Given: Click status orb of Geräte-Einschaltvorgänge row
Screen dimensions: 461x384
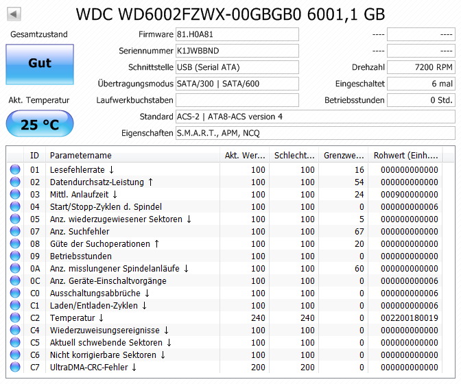Looking at the screenshot, I should tap(15, 280).
